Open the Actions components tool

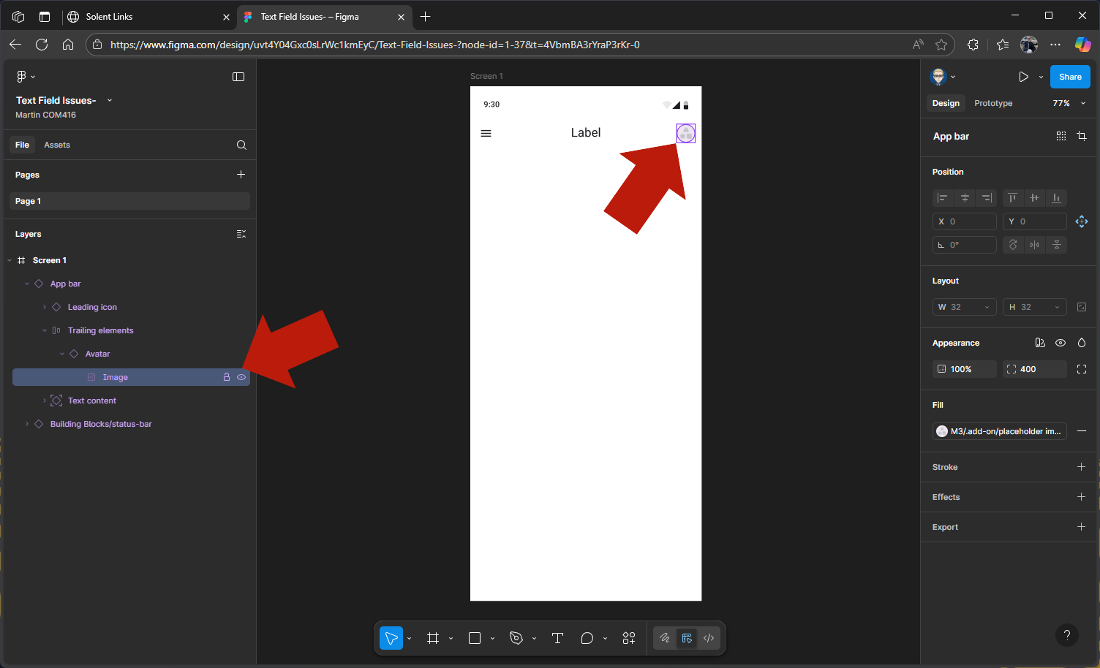[x=628, y=638]
